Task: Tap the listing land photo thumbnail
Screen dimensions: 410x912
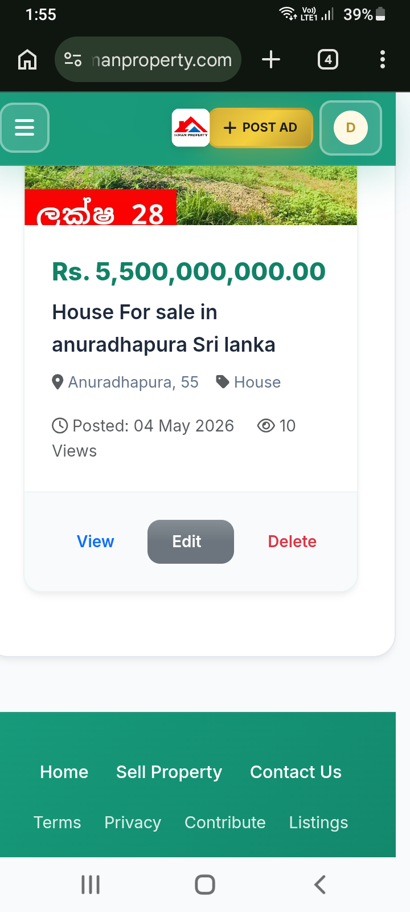Action: [191, 196]
